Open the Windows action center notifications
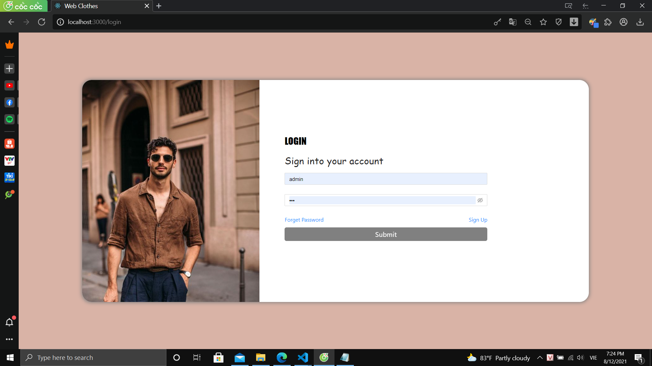 click(638, 358)
